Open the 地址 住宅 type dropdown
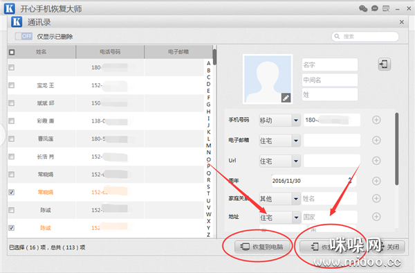The height and width of the screenshot is (273, 415). pyautogui.click(x=279, y=218)
